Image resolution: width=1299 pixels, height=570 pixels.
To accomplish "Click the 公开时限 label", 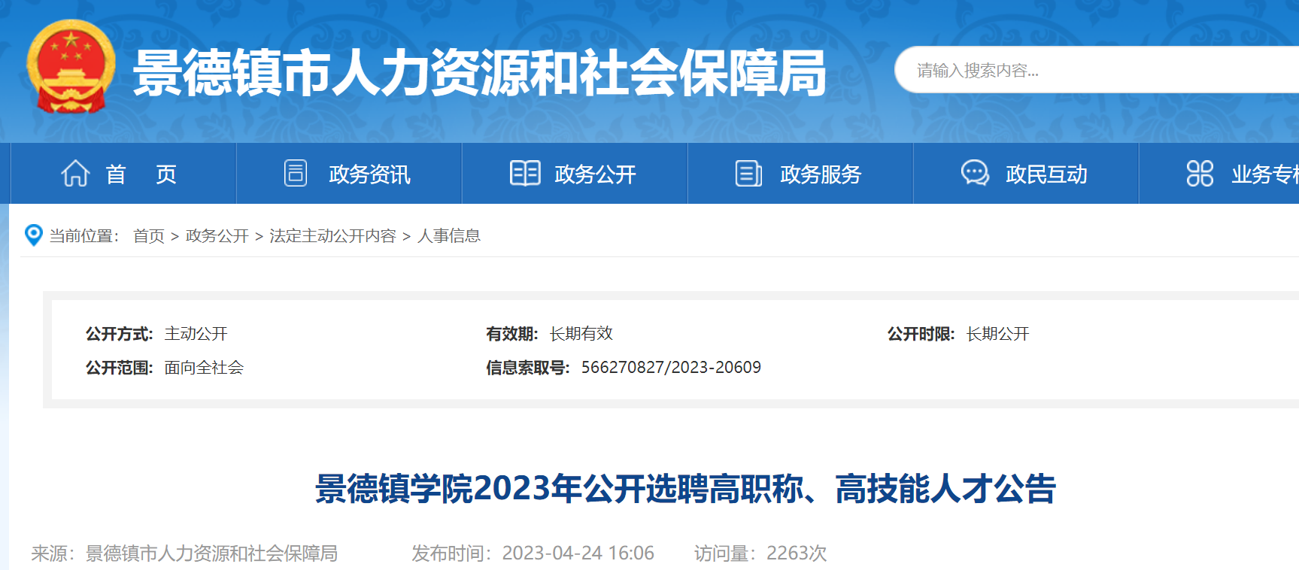I will tap(921, 334).
